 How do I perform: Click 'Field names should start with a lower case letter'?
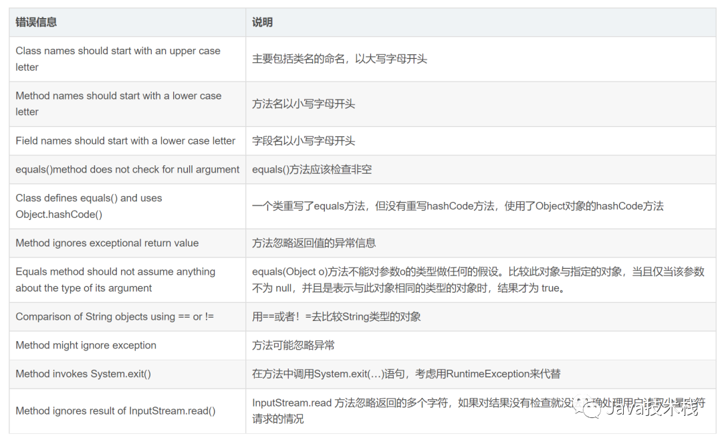point(128,141)
